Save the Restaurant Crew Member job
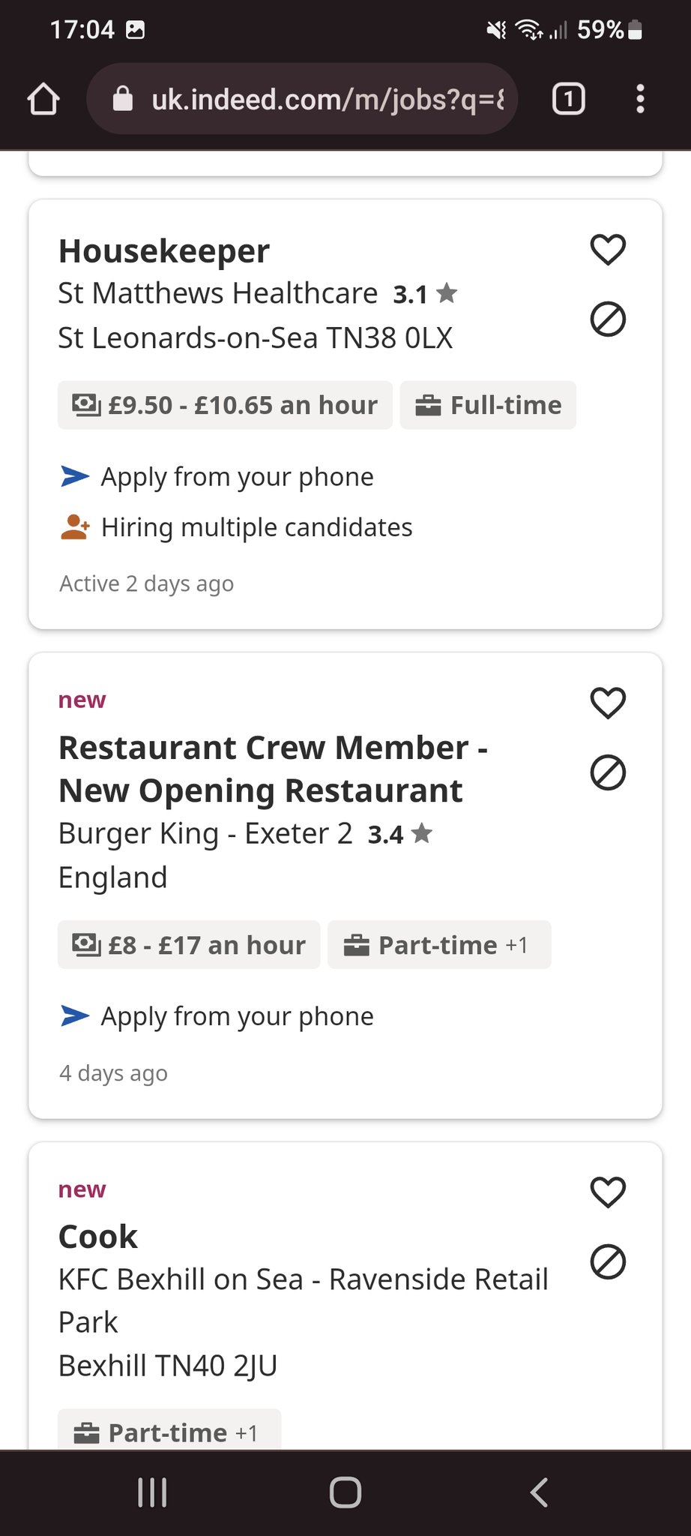The width and height of the screenshot is (691, 1536). click(608, 703)
